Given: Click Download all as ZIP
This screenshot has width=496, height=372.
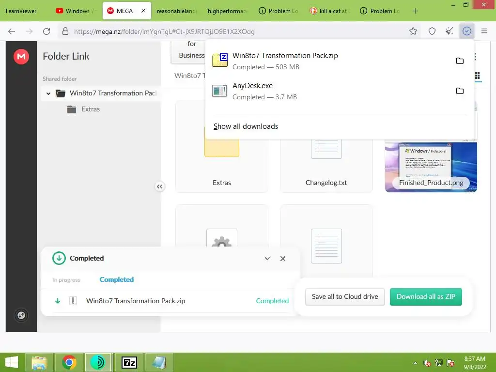Looking at the screenshot, I should [426, 297].
